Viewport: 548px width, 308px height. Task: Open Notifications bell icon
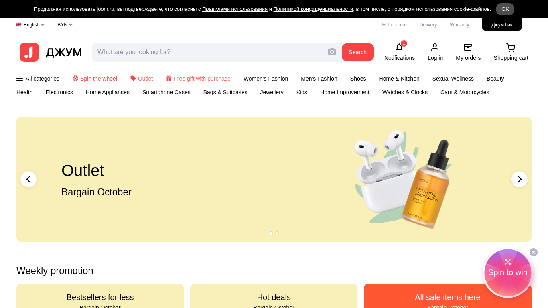pos(399,48)
